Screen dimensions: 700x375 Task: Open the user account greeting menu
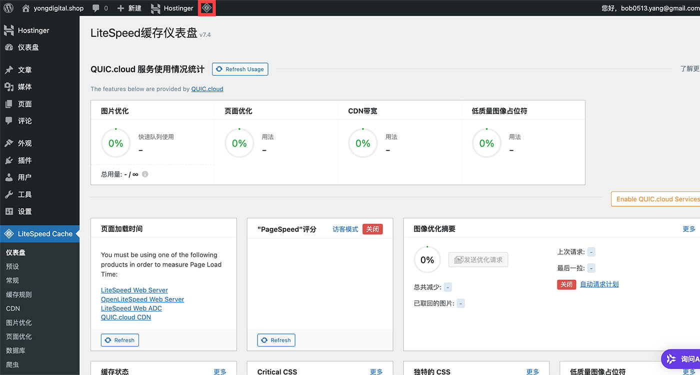tap(650, 8)
